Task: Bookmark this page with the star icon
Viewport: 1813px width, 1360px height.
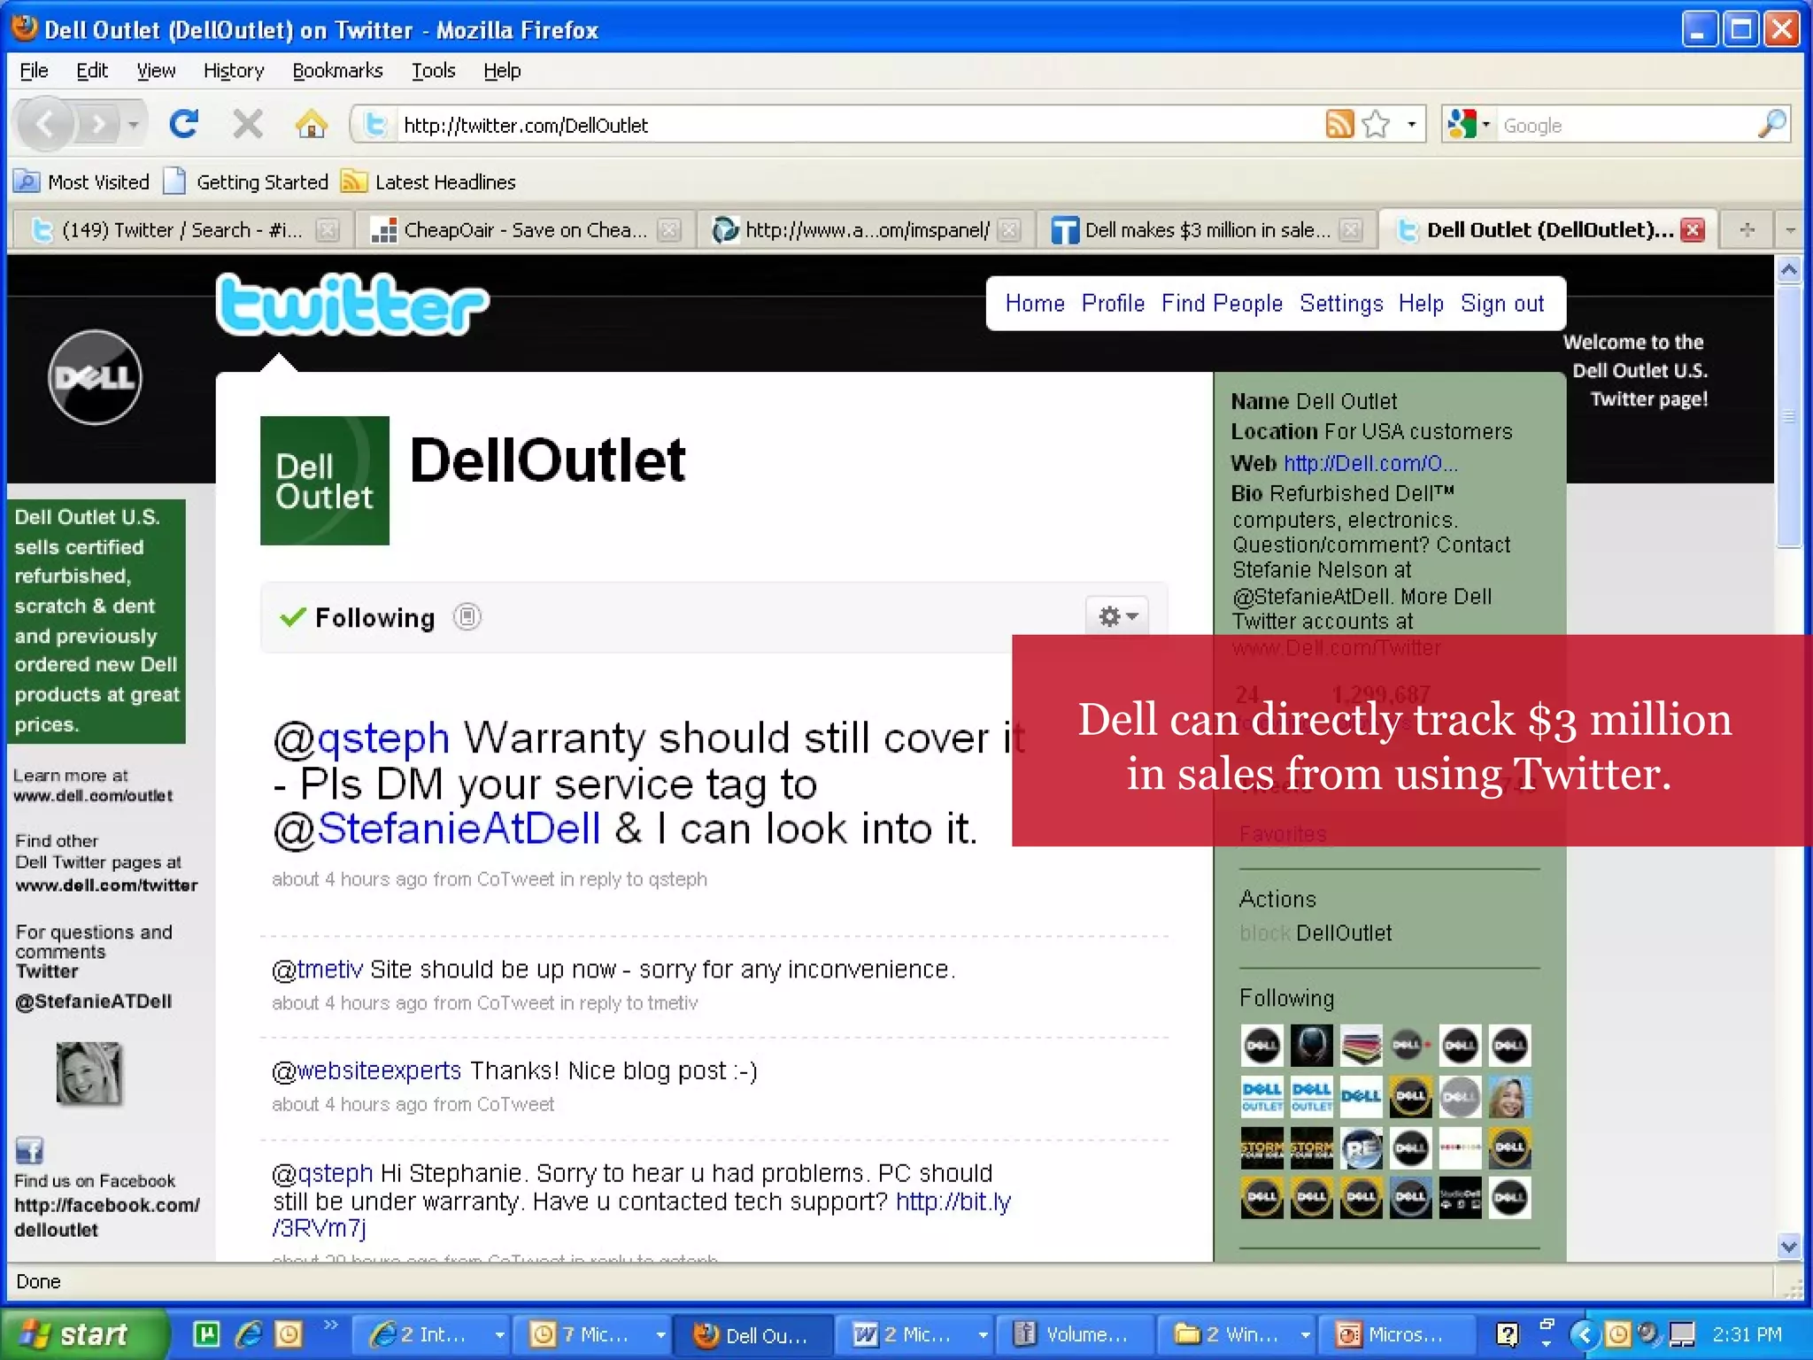Action: click(1377, 124)
